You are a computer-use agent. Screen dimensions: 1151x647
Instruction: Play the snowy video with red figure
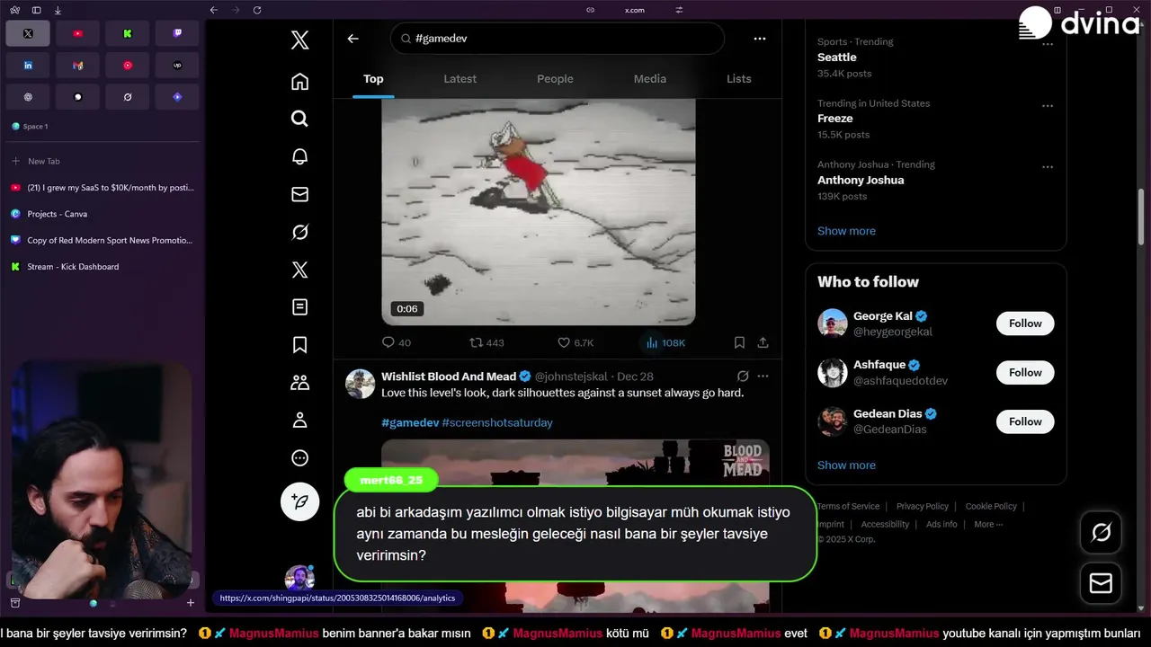[539, 212]
